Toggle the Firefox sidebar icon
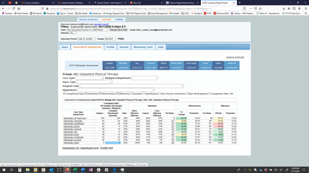Screen dimensions: 309x173 coord(294,8)
